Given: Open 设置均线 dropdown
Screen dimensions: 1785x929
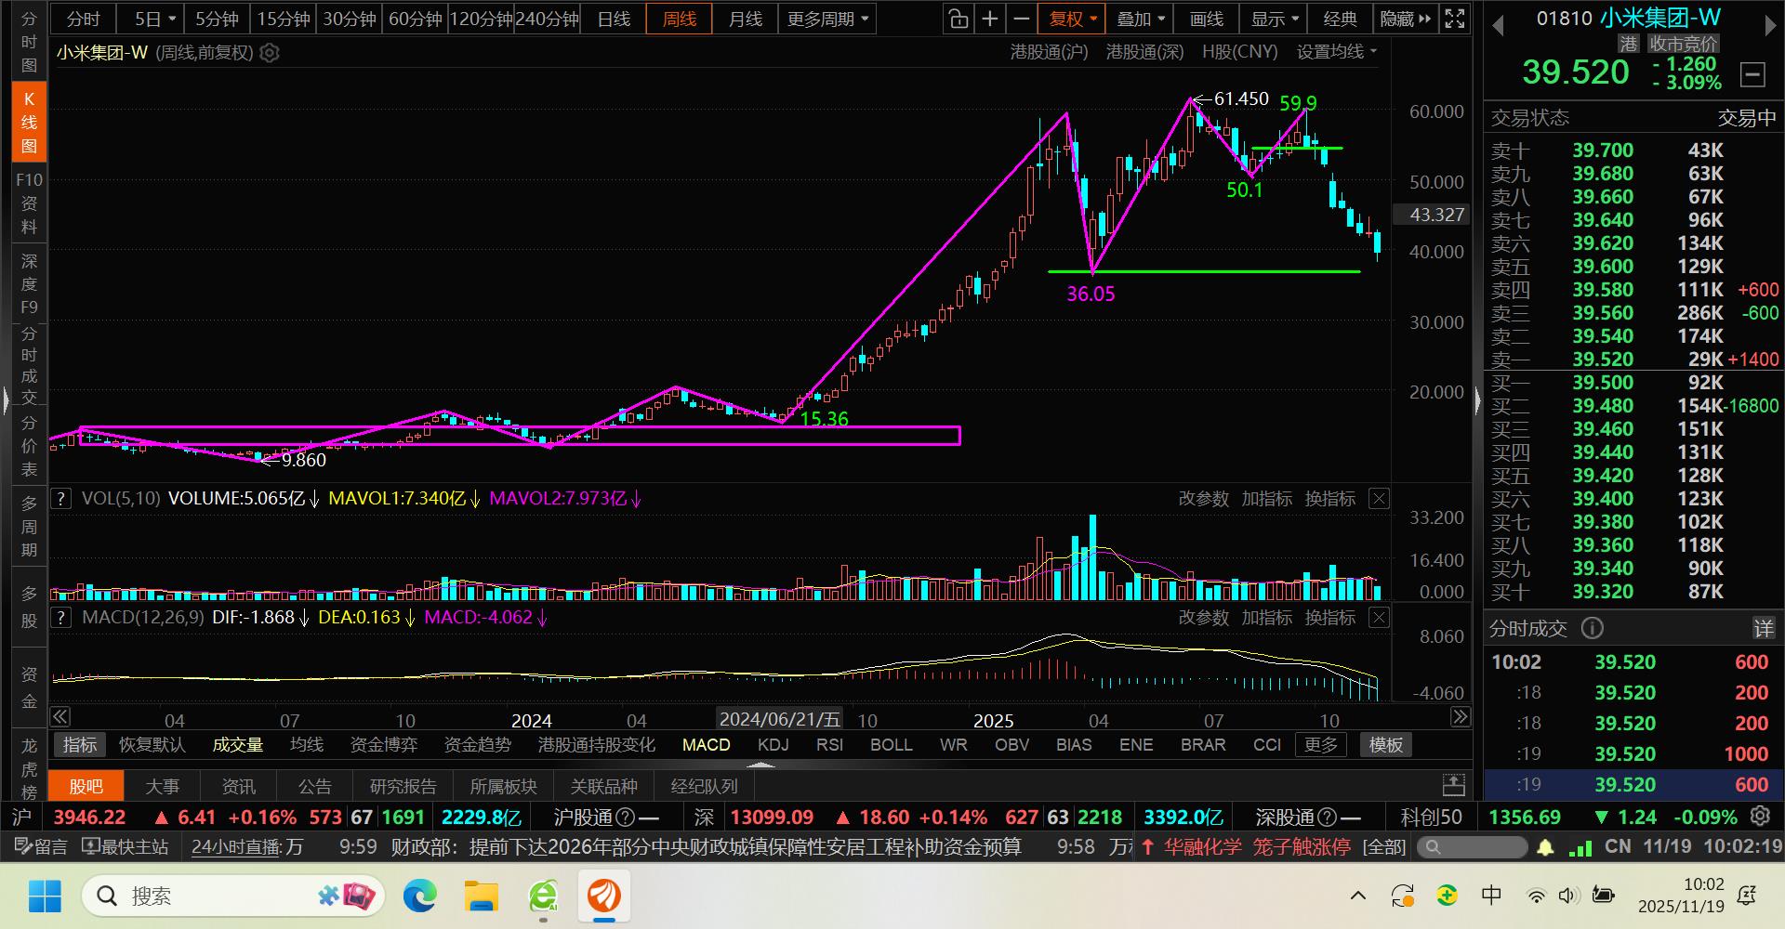Looking at the screenshot, I should tap(1337, 53).
